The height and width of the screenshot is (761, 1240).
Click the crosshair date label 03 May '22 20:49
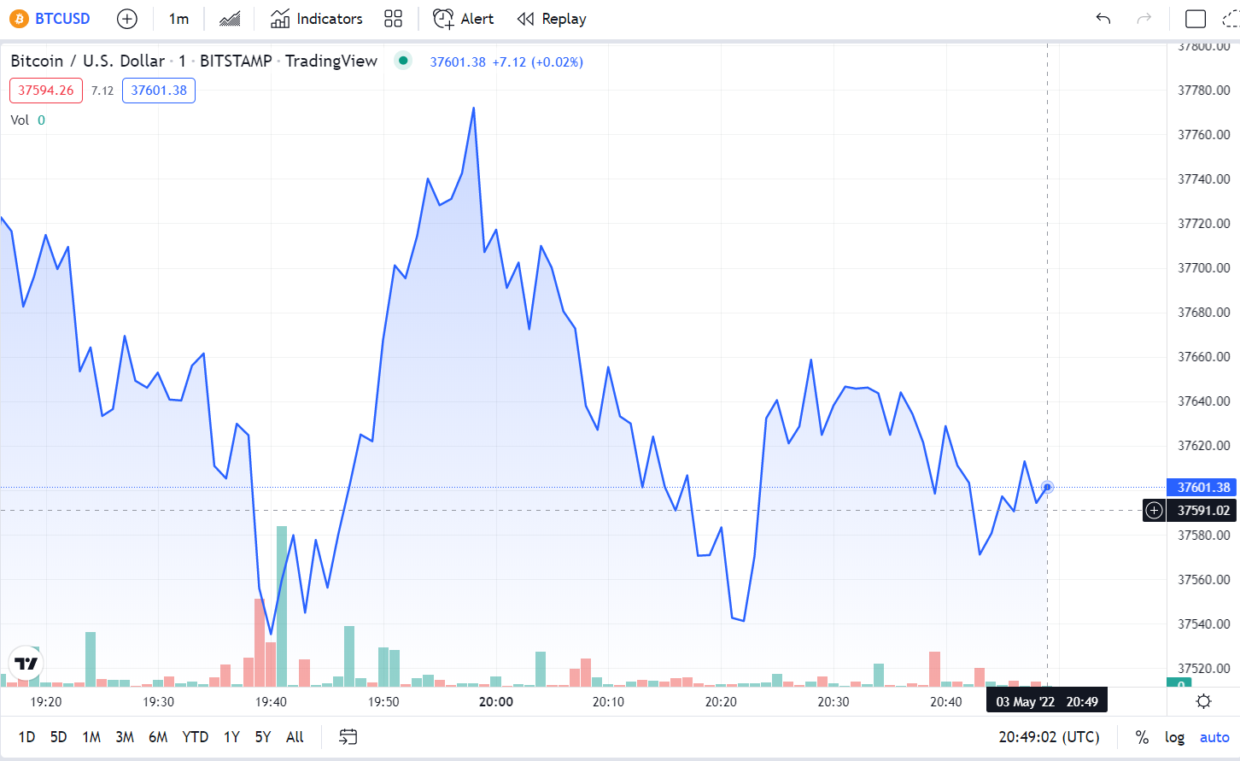pos(1047,701)
